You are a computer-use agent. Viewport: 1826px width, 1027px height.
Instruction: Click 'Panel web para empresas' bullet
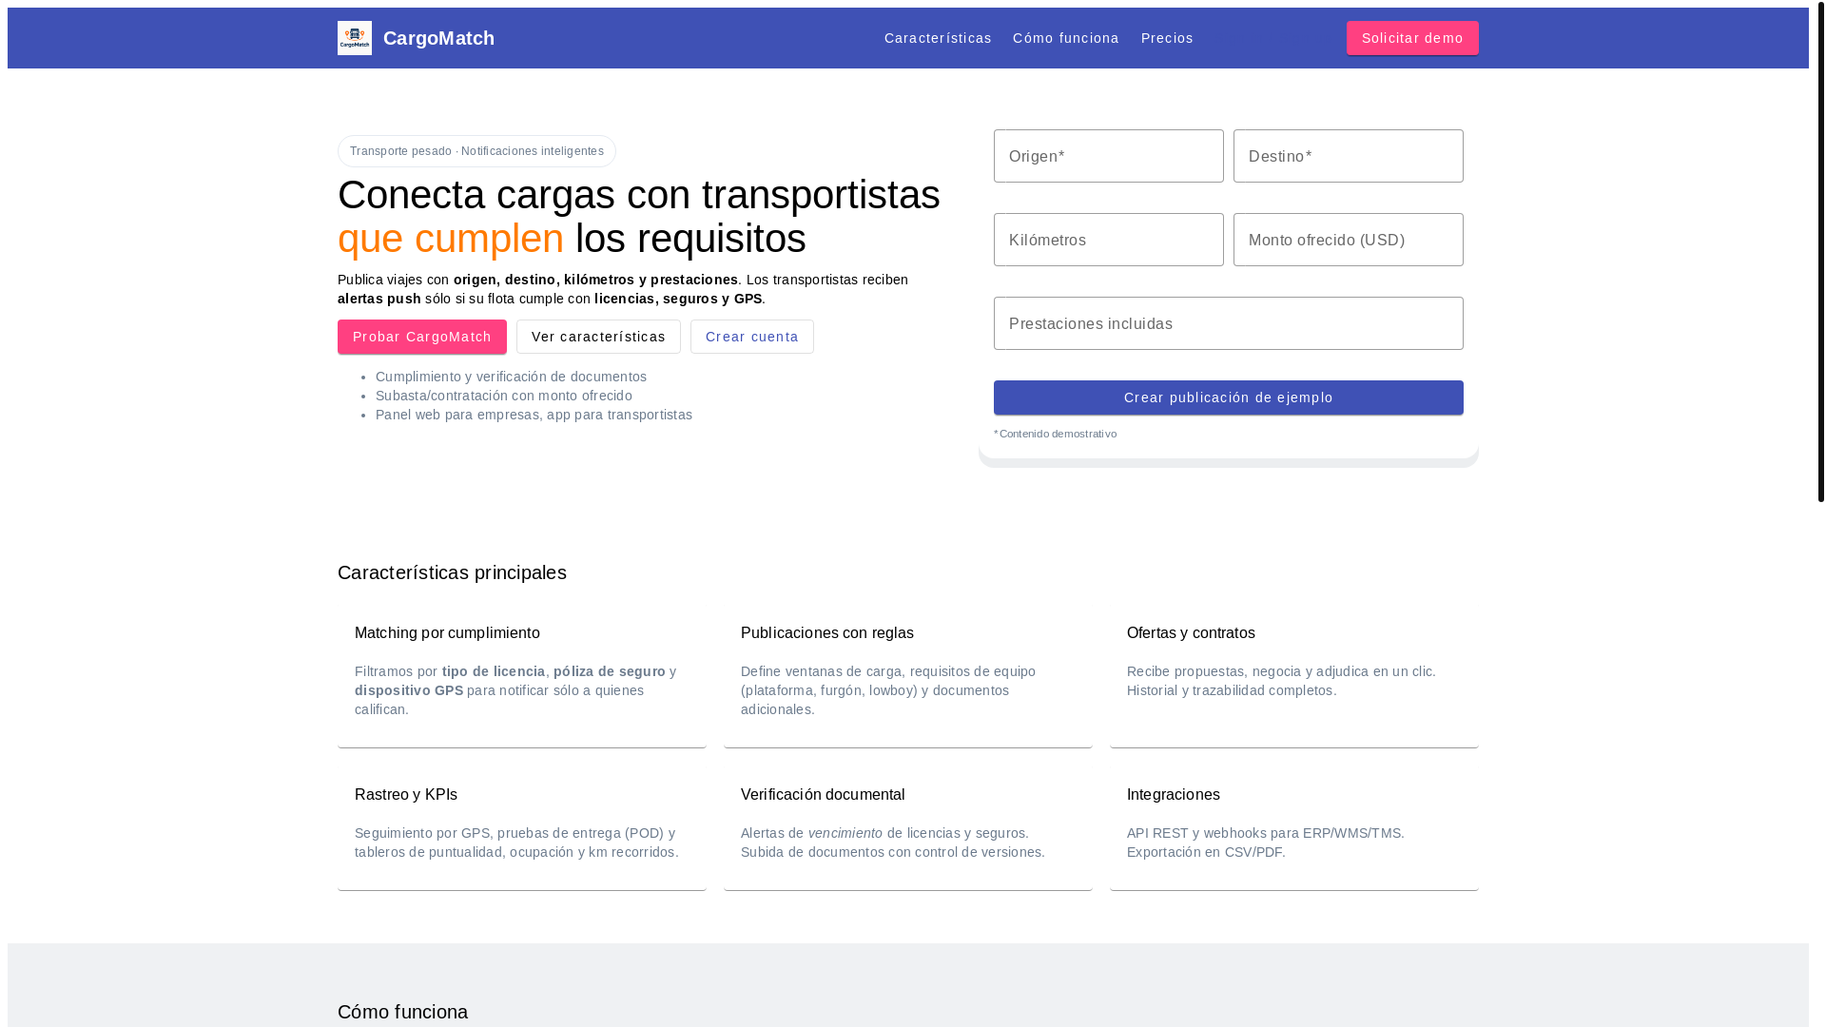(x=534, y=415)
